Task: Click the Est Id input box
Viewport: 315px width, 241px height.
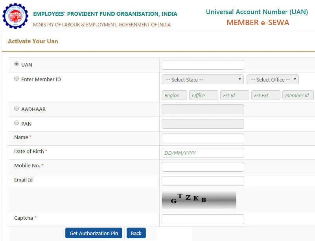Action: (234, 95)
